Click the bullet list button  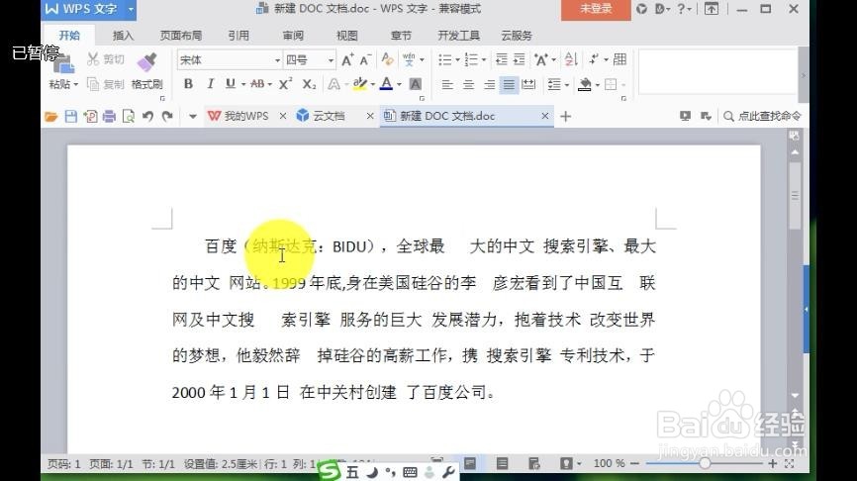(x=445, y=59)
